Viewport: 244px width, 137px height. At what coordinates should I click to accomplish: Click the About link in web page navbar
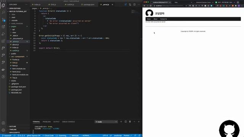tap(156, 19)
